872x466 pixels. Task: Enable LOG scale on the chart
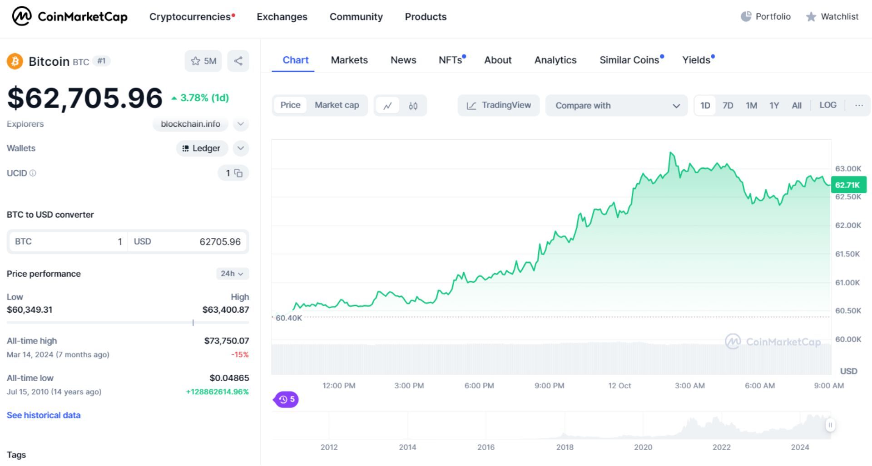[828, 105]
